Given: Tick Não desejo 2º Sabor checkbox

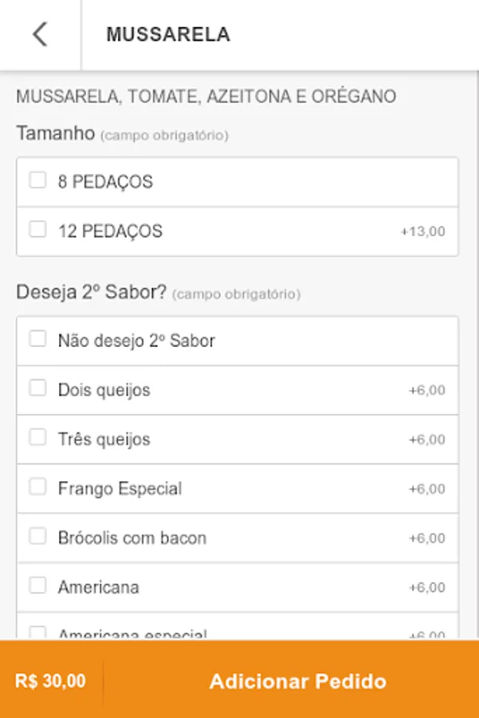Looking at the screenshot, I should coord(37,339).
